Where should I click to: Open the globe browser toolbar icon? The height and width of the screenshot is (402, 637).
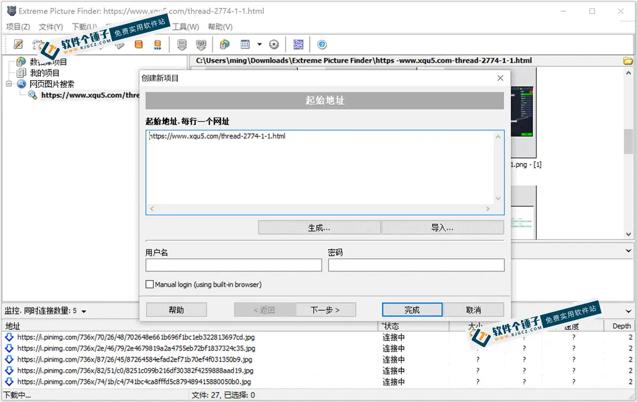[225, 45]
